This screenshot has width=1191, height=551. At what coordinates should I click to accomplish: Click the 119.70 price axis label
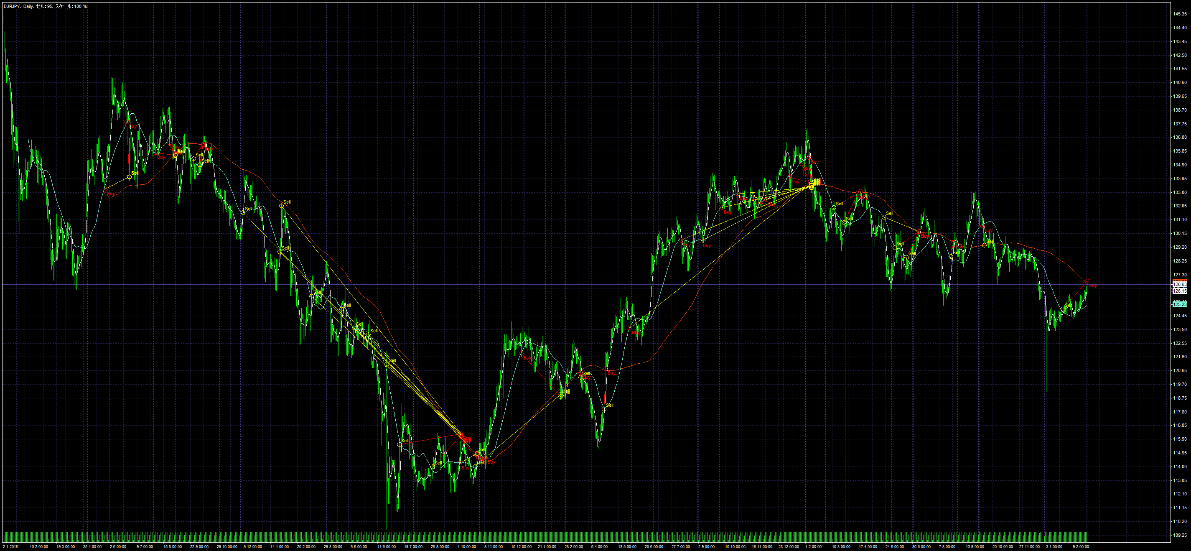tap(1179, 385)
